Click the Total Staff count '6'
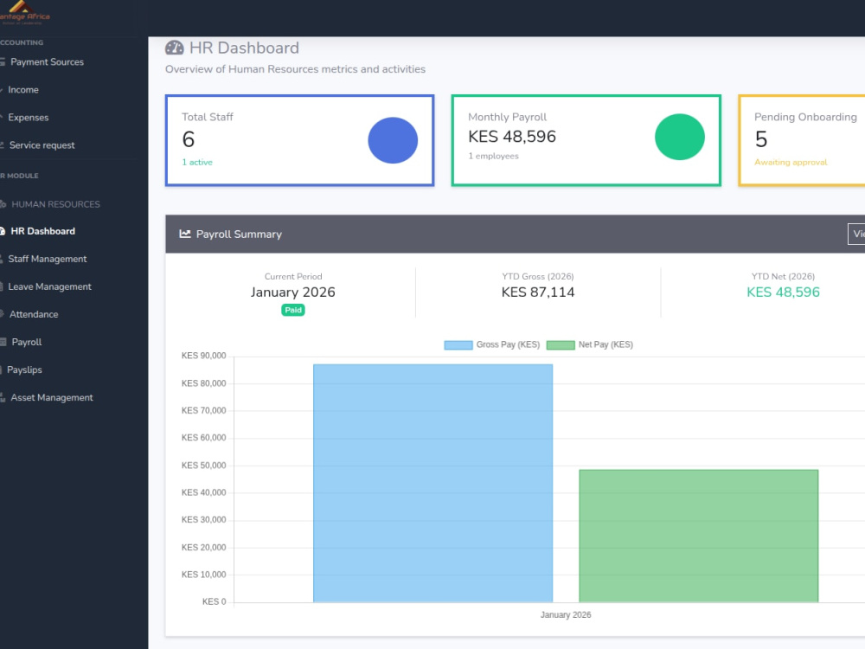Viewport: 865px width, 649px height. 188,139
